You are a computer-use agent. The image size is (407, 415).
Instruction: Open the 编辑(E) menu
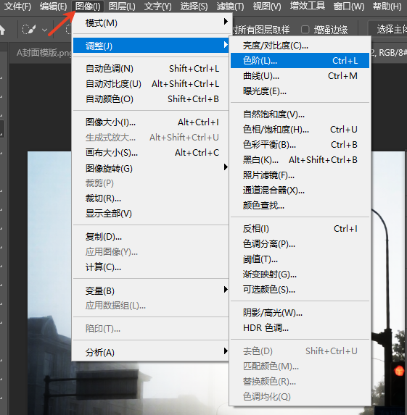[53, 6]
